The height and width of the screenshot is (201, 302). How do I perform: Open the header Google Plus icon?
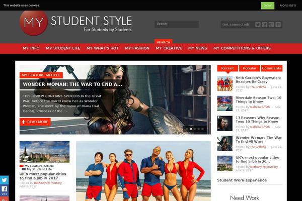[x=271, y=25]
